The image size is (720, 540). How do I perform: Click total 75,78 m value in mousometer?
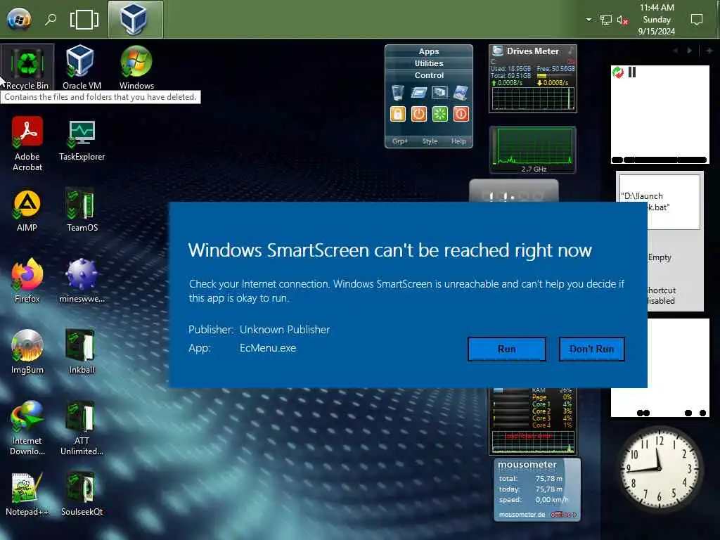click(x=548, y=478)
